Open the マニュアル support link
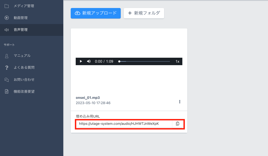268x156 pixels. click(22, 56)
